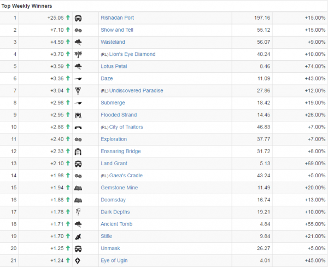Select the palm tree icon for Lion's Eye Diamond
This screenshot has height=267, width=328.
pyautogui.click(x=79, y=54)
